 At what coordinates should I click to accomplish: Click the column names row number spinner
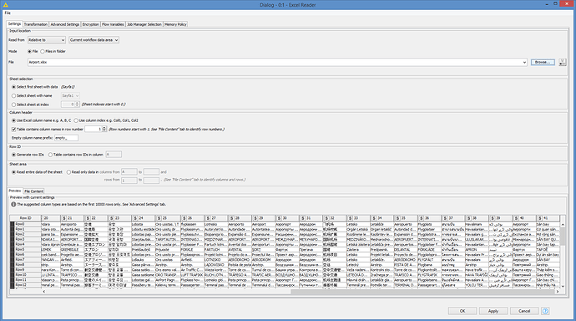pos(104,129)
